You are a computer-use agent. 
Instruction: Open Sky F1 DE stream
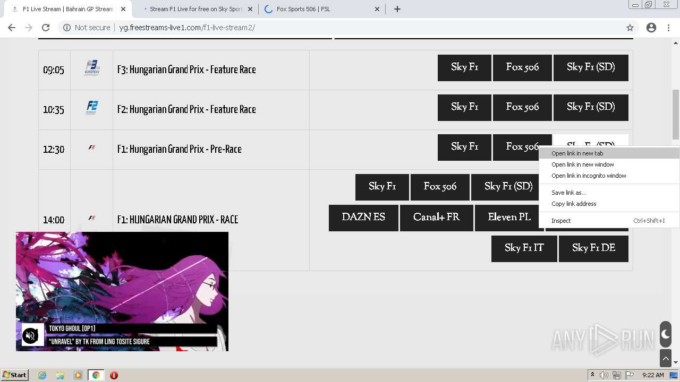[593, 248]
